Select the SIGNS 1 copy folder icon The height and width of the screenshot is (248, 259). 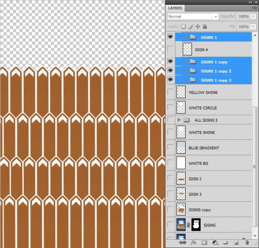coord(193,62)
